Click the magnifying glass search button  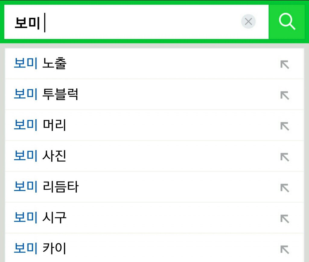287,22
